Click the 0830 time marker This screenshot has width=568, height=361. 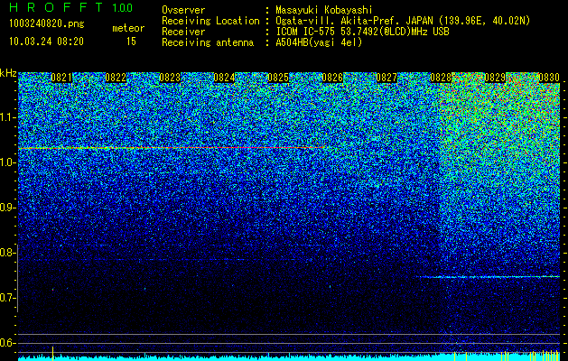tap(549, 78)
